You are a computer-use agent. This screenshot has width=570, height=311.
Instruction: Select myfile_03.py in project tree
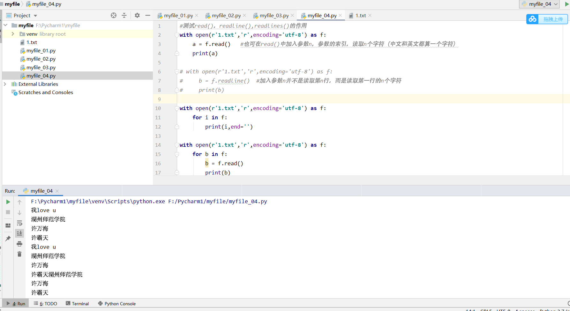click(x=41, y=67)
